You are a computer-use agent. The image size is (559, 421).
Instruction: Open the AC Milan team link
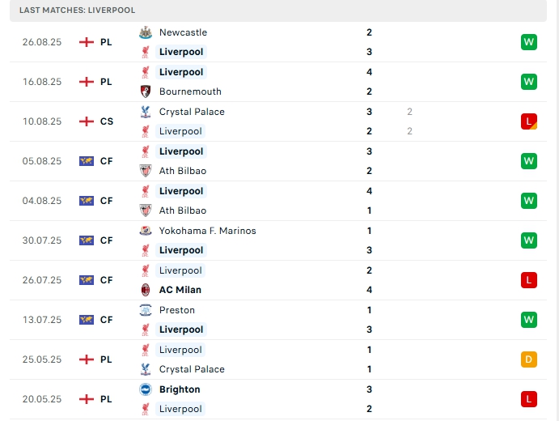tap(180, 290)
